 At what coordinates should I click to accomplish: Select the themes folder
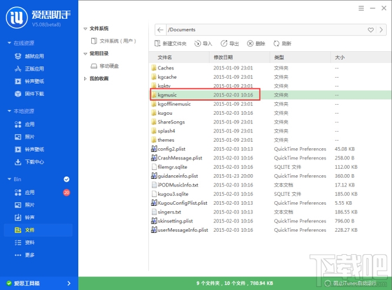tap(270, 140)
